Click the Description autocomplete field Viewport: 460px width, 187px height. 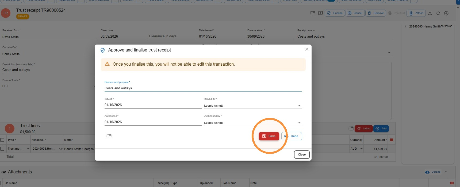(49, 70)
